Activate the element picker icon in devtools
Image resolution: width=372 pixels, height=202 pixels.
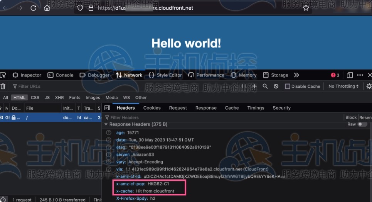point(3,75)
